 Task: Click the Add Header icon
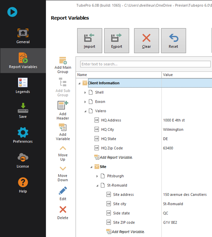pyautogui.click(x=63, y=106)
